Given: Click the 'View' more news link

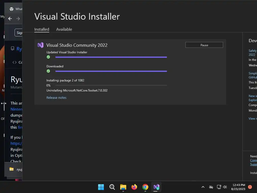Looking at the screenshot, I should tap(252, 119).
